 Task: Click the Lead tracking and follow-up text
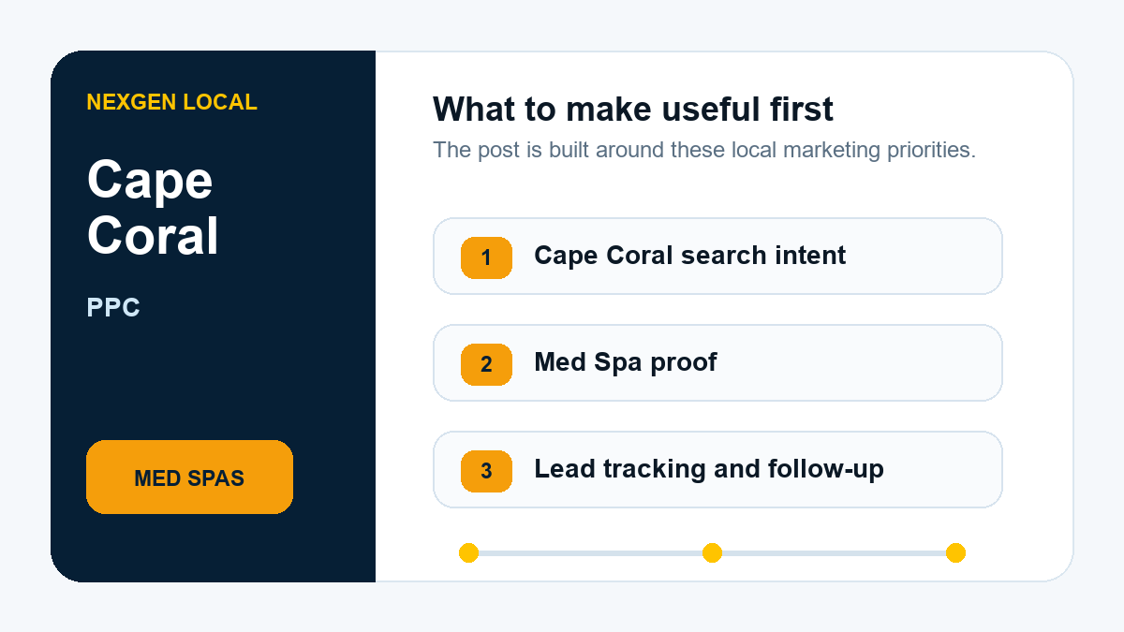coord(708,469)
